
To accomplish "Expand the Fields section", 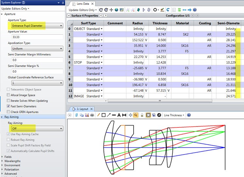I will (x=2, y=157).
